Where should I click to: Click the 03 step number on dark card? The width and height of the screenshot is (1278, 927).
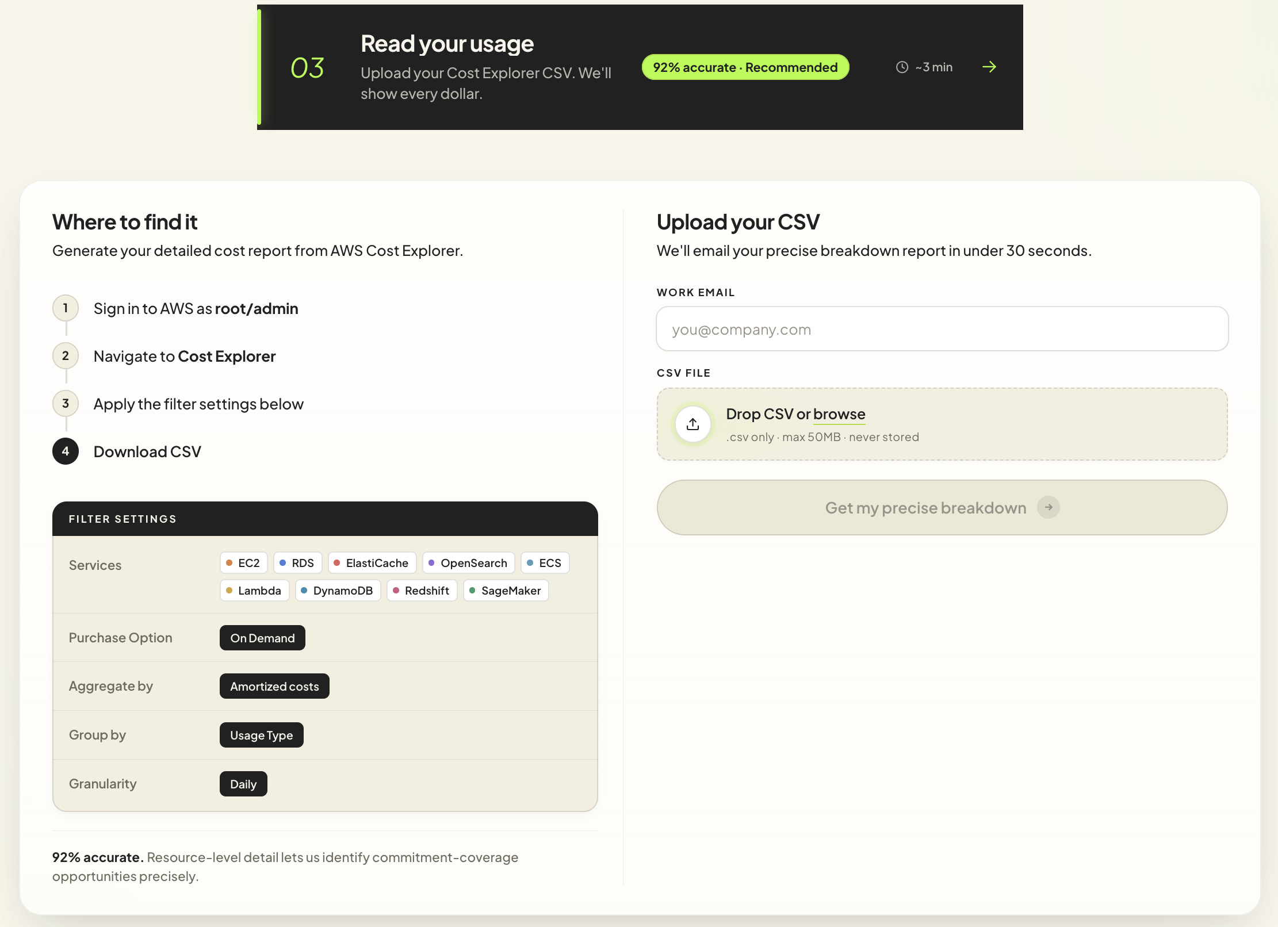(307, 68)
